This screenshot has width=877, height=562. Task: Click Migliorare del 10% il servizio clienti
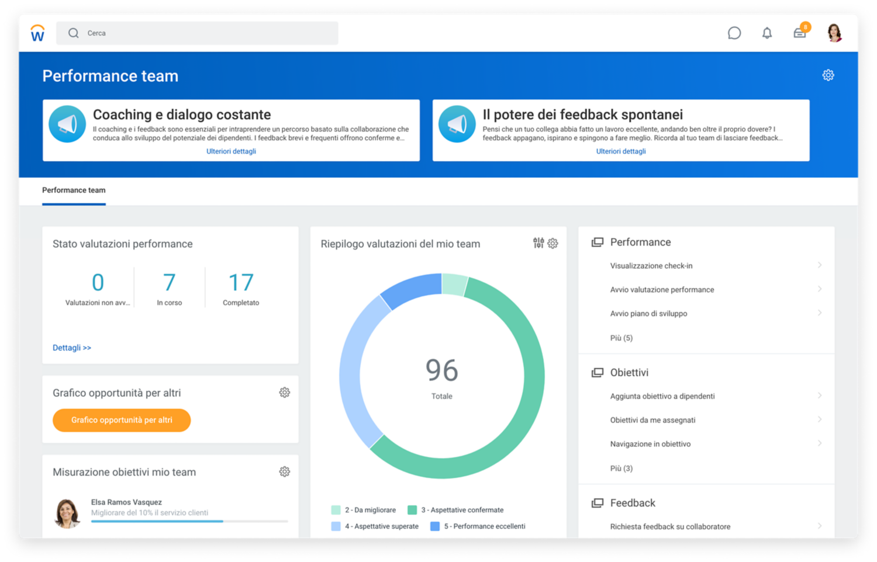(x=150, y=513)
